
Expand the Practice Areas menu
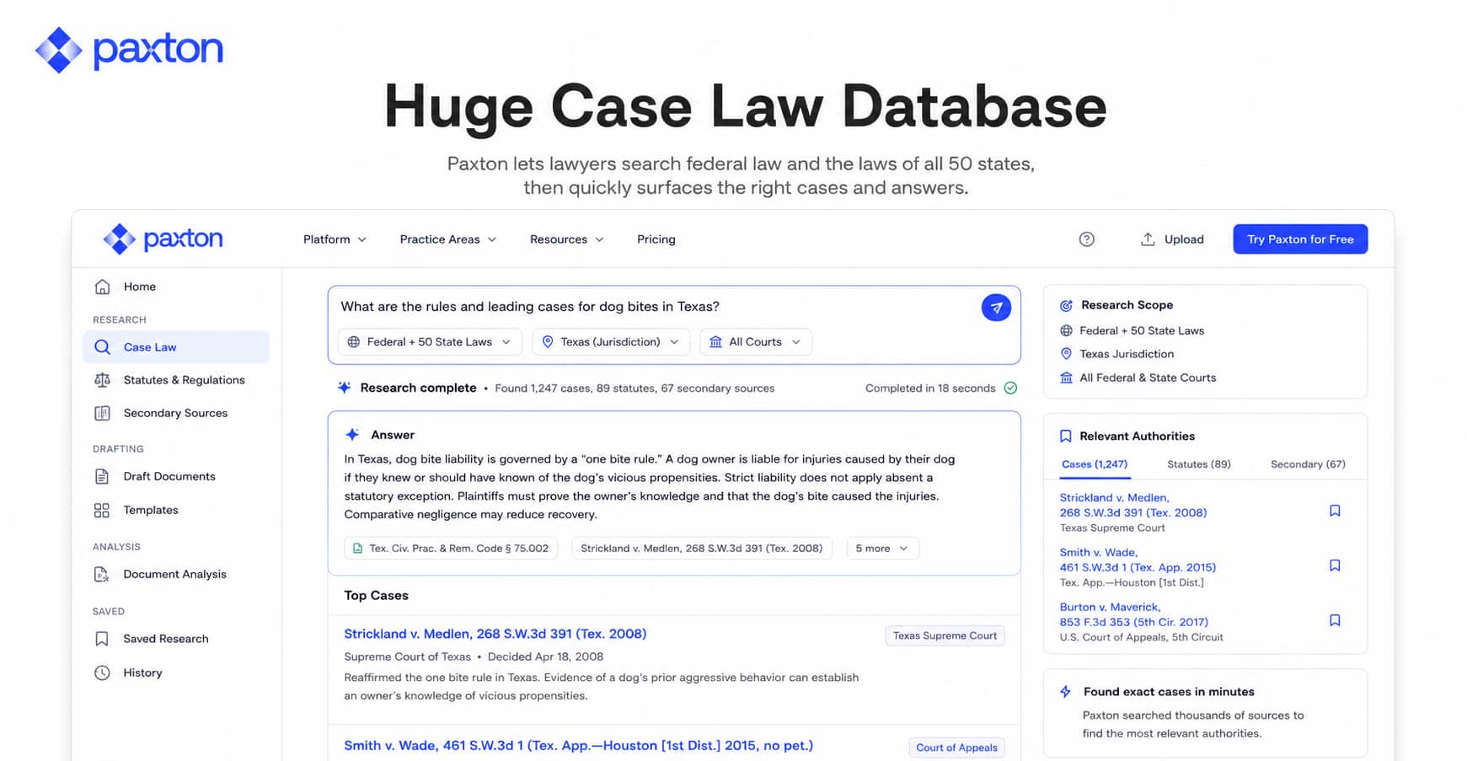(x=448, y=239)
